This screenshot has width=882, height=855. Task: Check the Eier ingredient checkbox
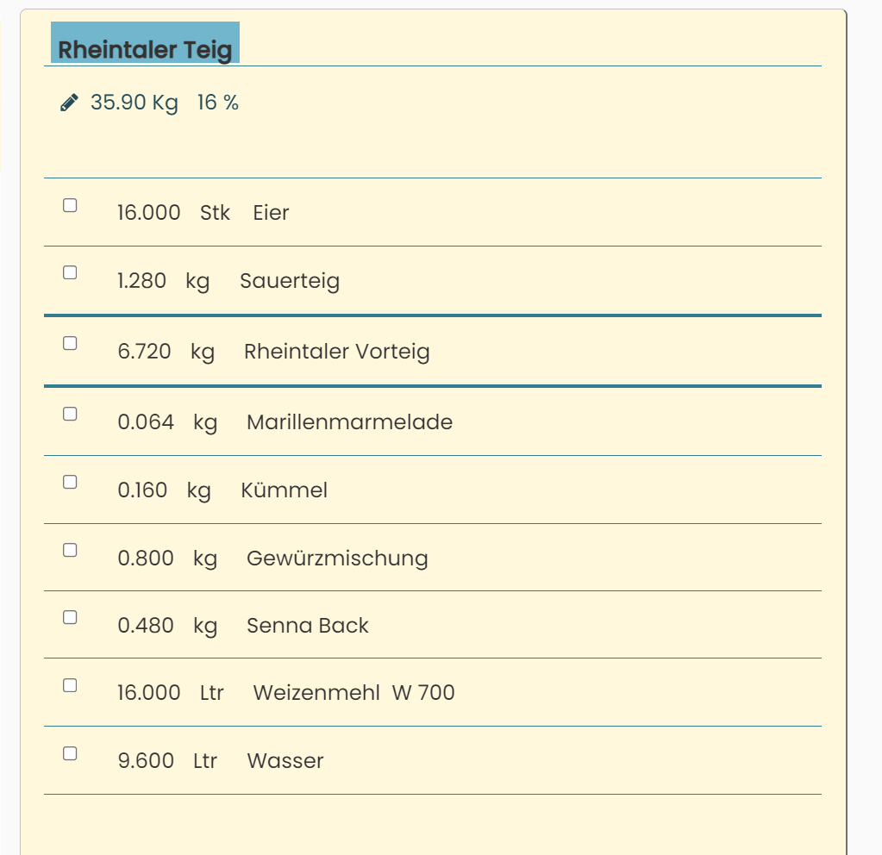coord(70,205)
